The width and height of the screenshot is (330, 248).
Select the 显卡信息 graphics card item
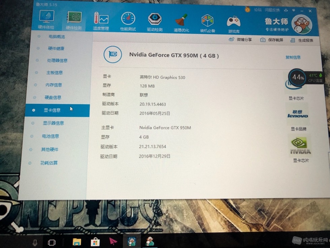point(57,110)
